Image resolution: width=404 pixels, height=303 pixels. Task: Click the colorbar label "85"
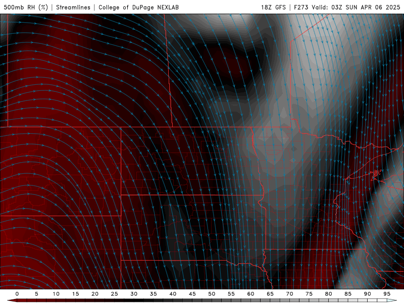click(x=347, y=294)
